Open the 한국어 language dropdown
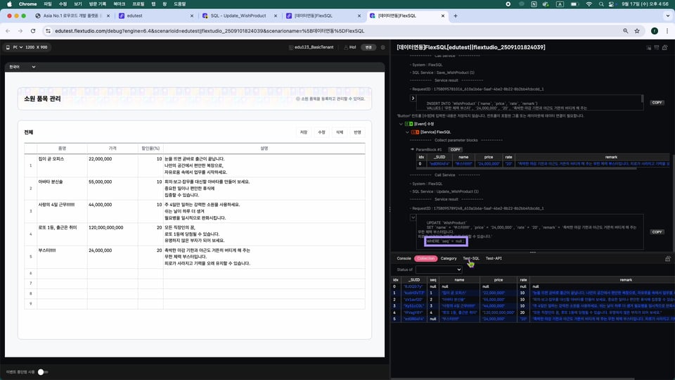Viewport: 675px width, 380px height. point(22,67)
